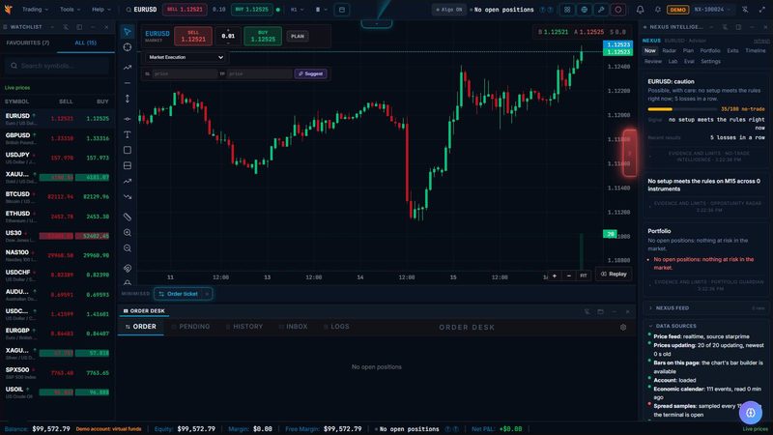Toggle Algo ON switch
This screenshot has width=773, height=435.
[x=449, y=10]
